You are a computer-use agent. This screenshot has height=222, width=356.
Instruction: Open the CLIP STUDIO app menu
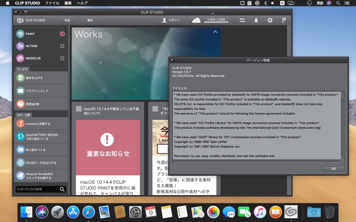coord(27,3)
